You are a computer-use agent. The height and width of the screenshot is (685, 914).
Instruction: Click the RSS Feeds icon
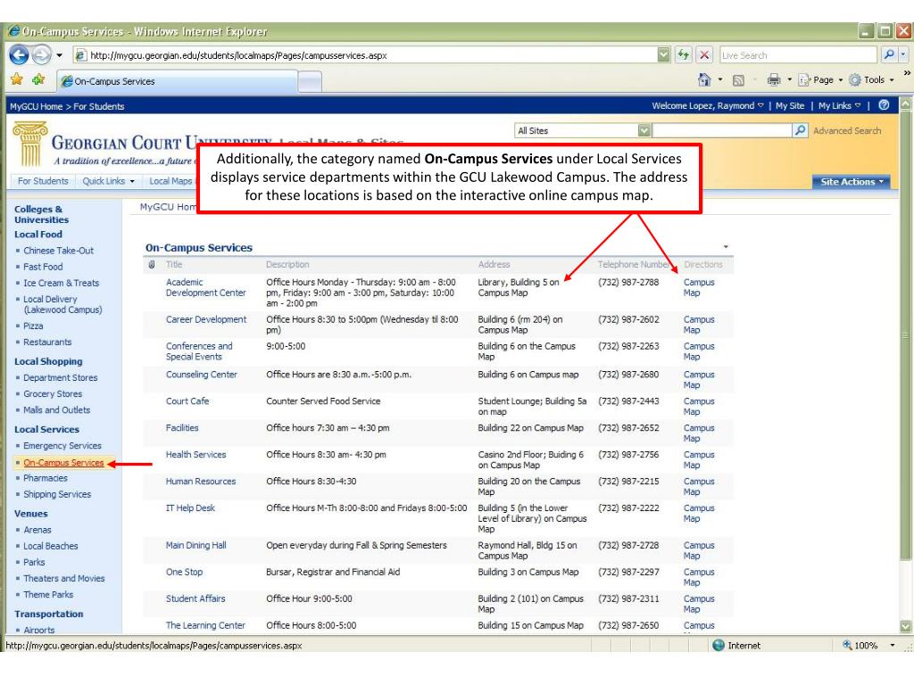[738, 80]
